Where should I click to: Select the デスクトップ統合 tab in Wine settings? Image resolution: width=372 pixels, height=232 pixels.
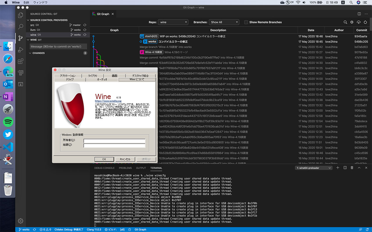(x=141, y=76)
